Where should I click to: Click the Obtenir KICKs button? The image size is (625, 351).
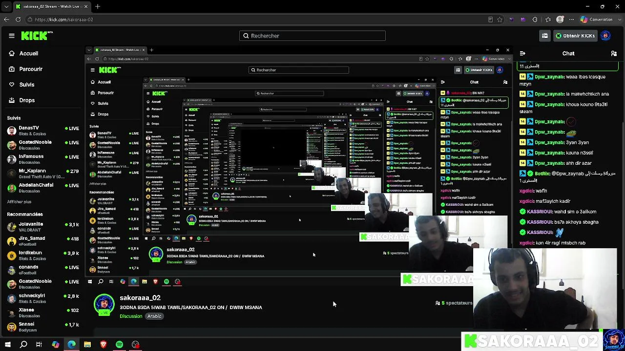pos(575,36)
